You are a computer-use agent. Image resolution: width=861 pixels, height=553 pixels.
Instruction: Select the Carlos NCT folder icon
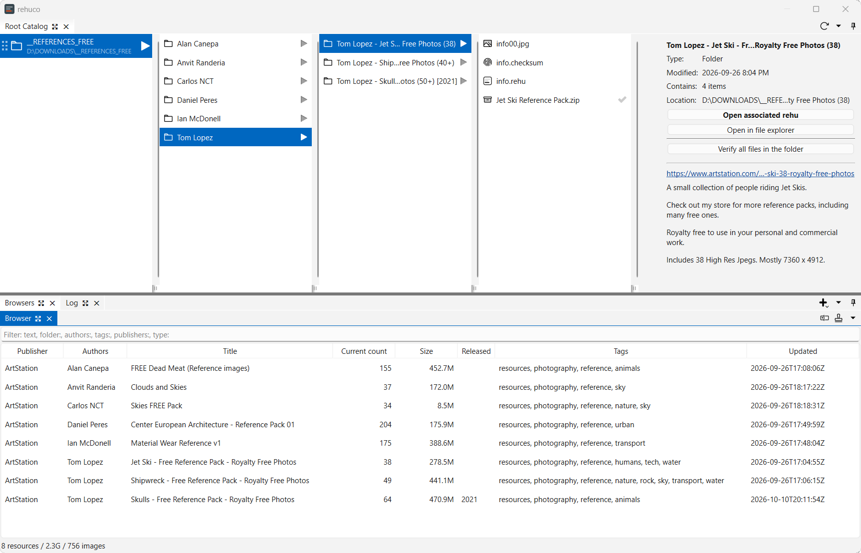point(169,81)
